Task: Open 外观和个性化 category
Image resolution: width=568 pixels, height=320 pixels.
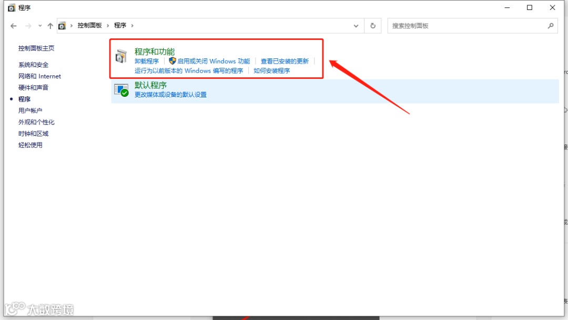Action: coord(36,122)
